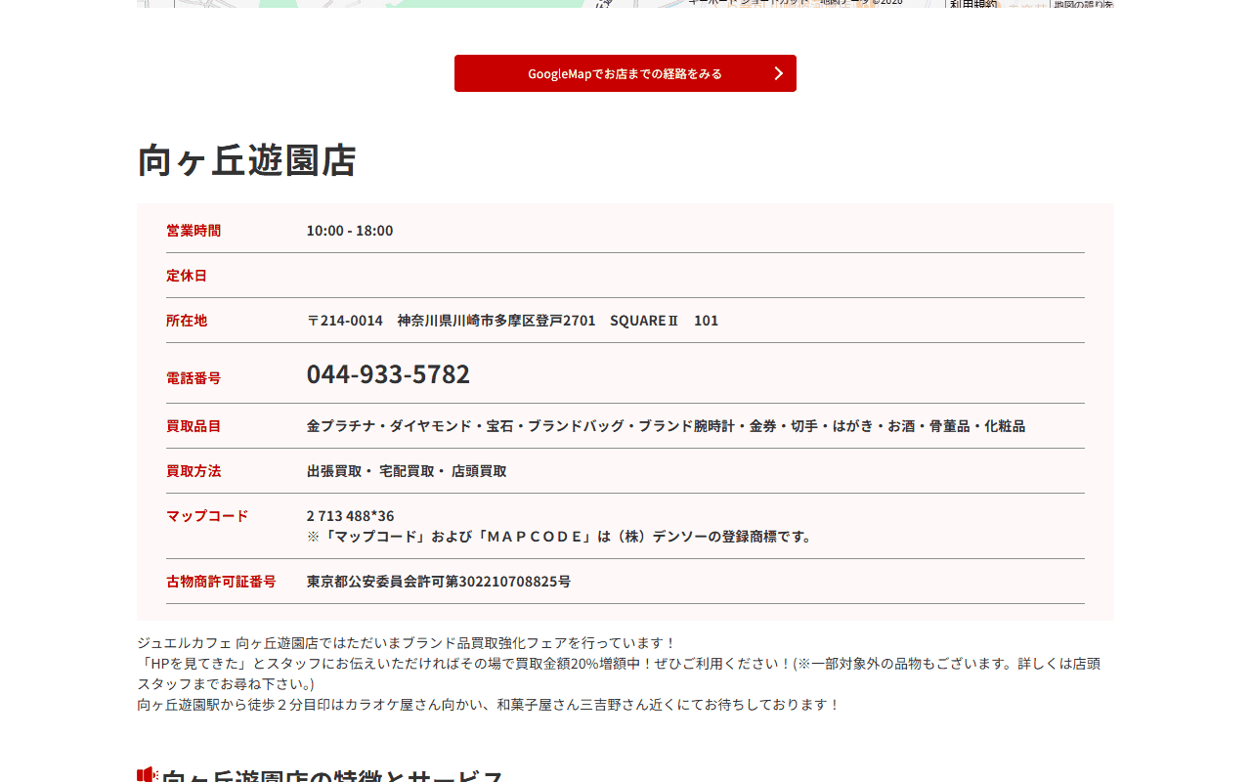Click the 向ヶ丘遊園店の特徴とサービス heading
The height and width of the screenshot is (782, 1251).
point(332,776)
